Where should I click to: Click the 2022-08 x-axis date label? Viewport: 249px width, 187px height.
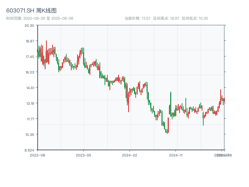tap(37, 155)
